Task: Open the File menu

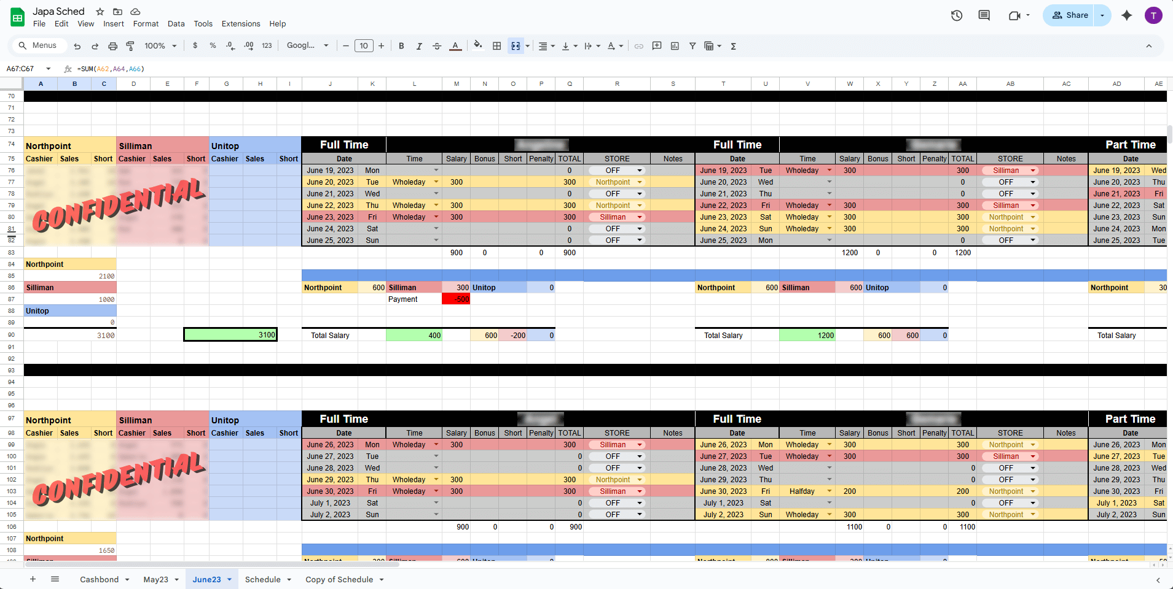Action: point(39,24)
